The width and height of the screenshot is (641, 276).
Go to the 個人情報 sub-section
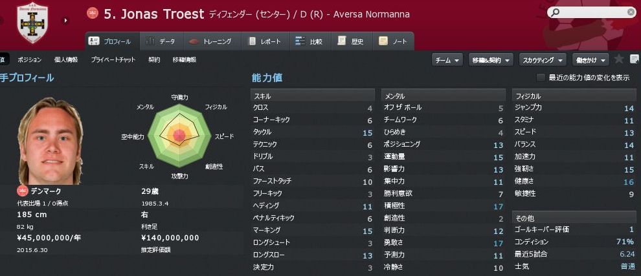[66, 59]
